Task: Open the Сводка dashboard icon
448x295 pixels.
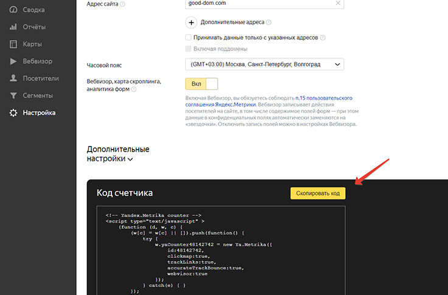Action: [x=13, y=10]
